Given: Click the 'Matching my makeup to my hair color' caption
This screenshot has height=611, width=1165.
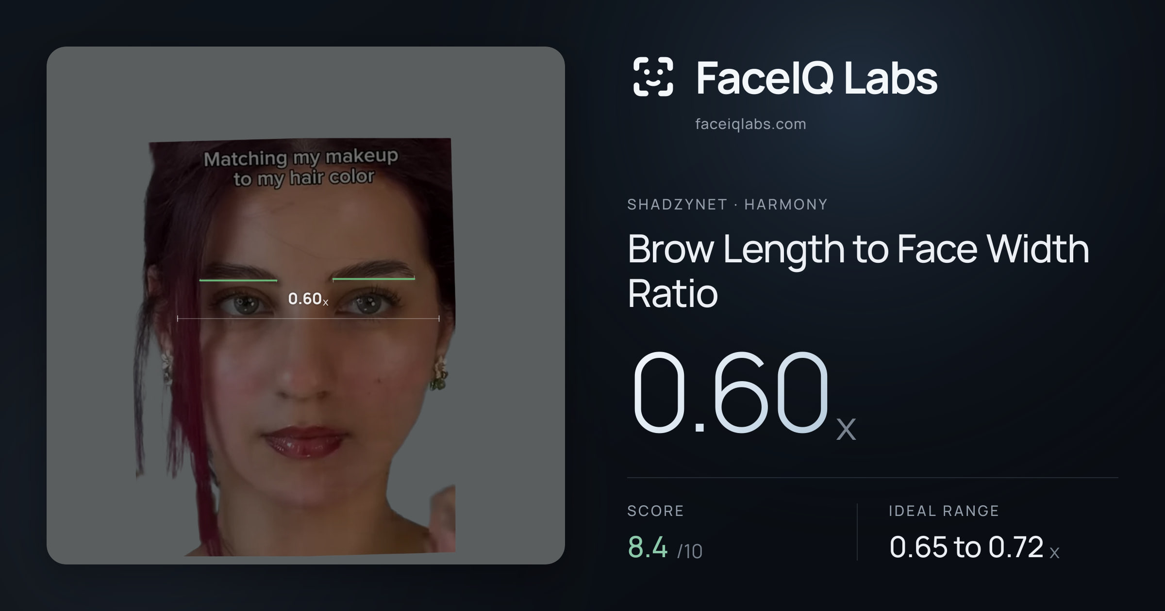Looking at the screenshot, I should pos(301,167).
